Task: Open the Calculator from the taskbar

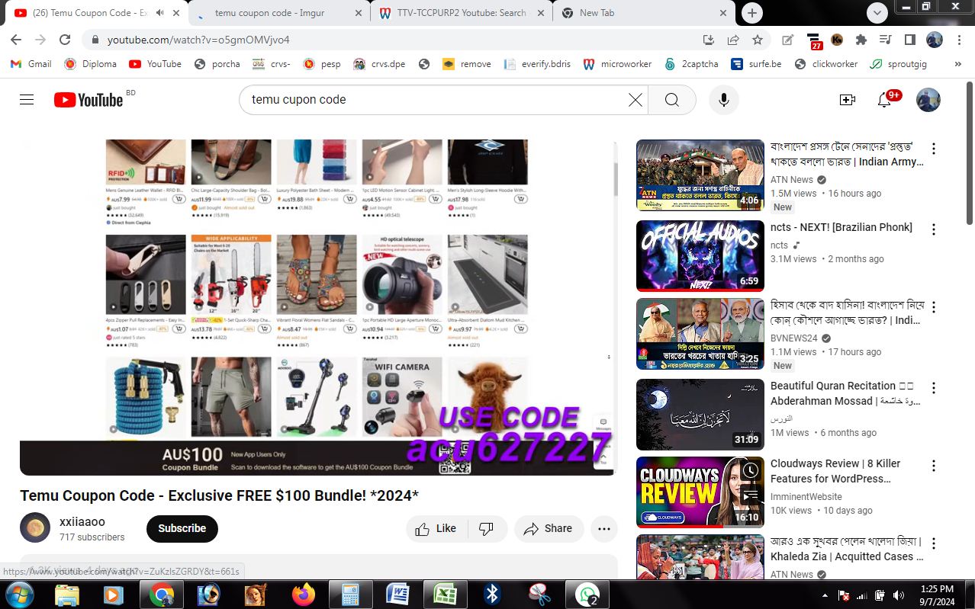Action: coord(350,595)
